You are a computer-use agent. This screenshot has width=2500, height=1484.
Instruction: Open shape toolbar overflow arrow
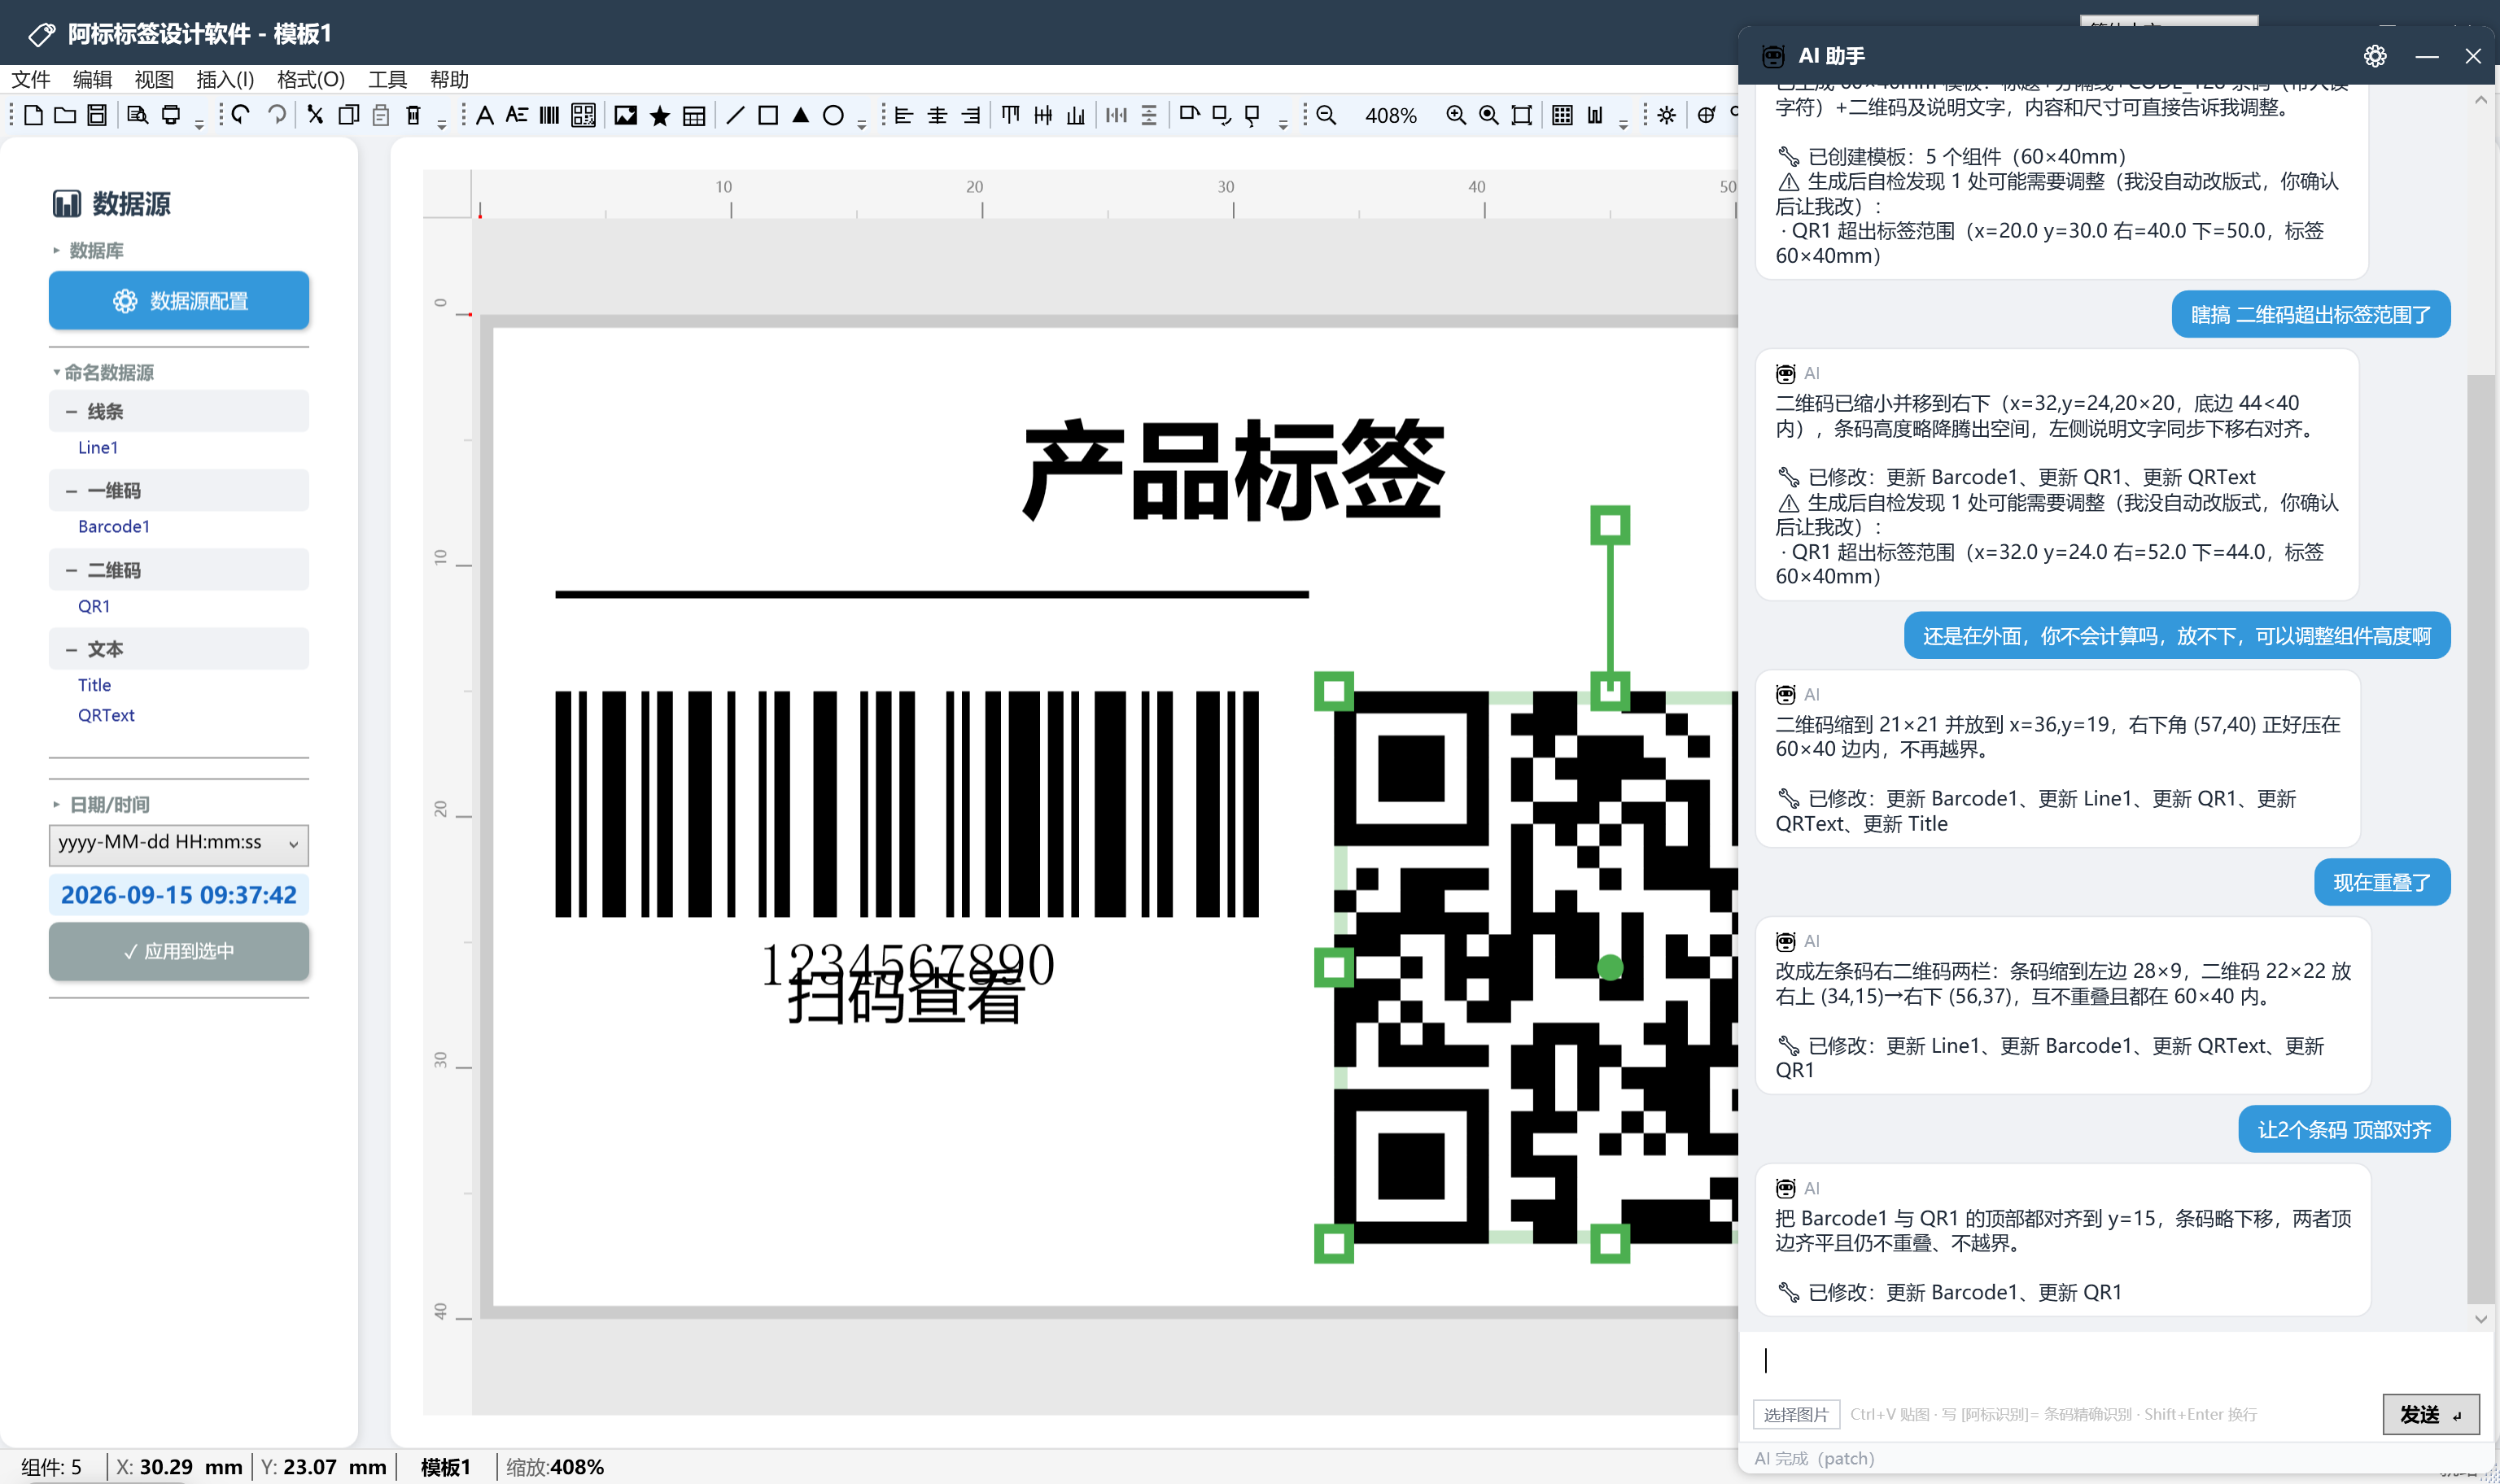coord(861,125)
